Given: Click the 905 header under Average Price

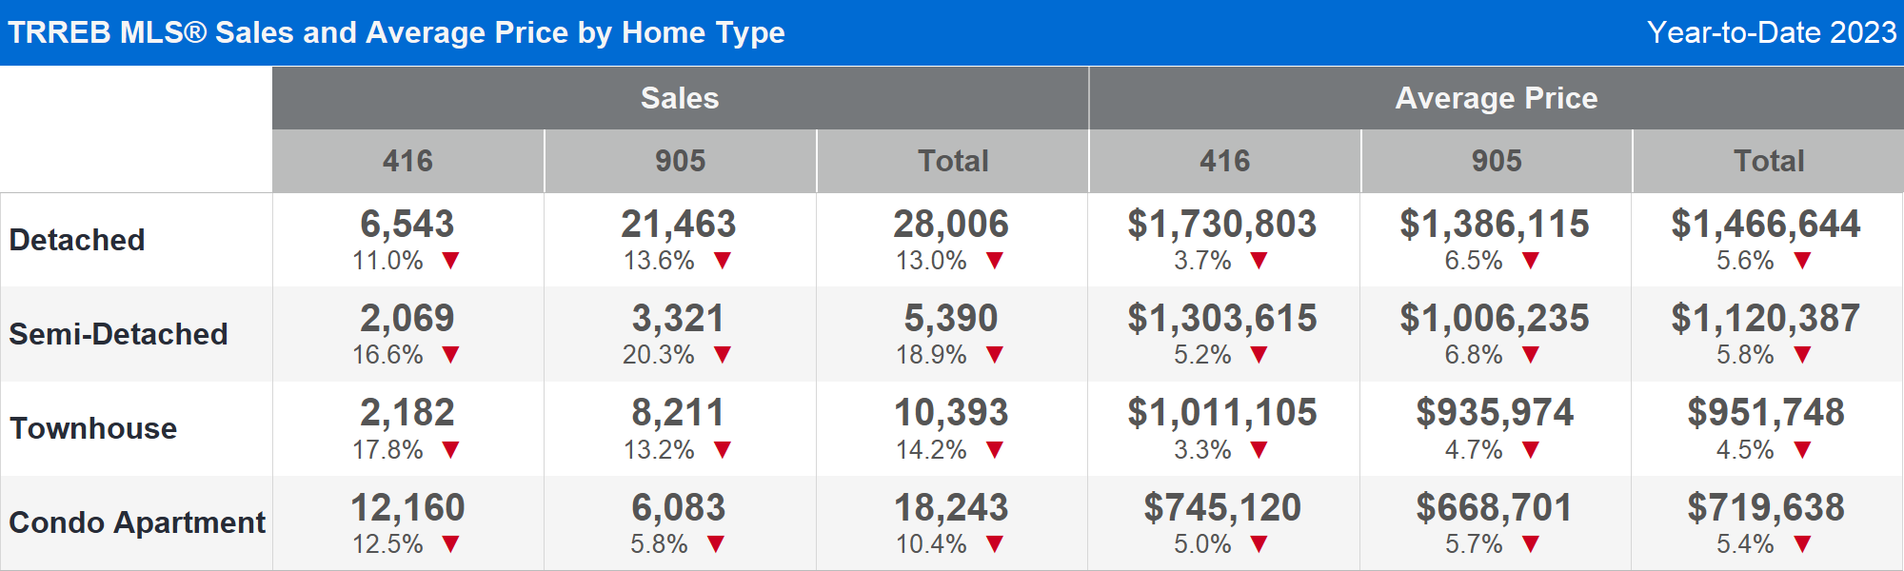Looking at the screenshot, I should click(x=1496, y=161).
